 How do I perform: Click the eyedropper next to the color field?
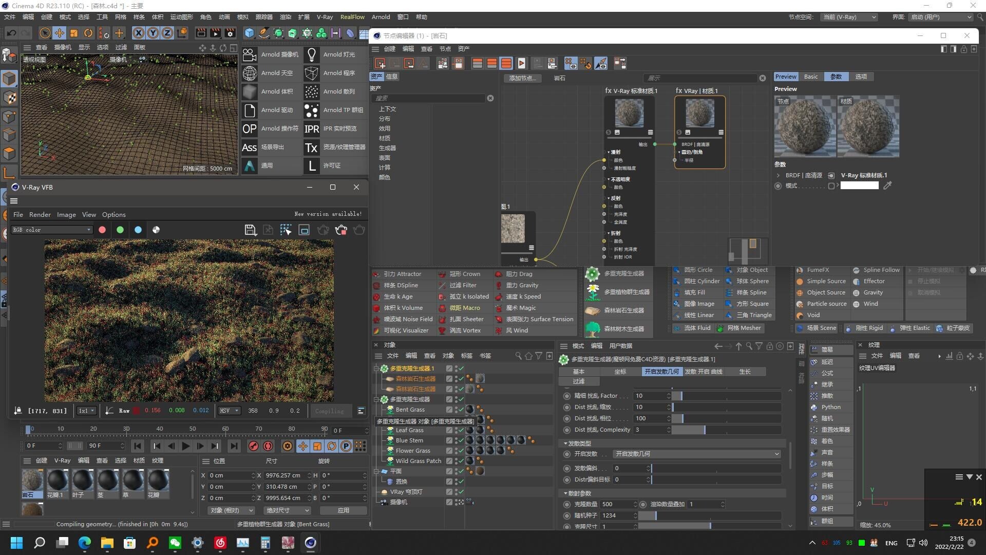tap(887, 186)
